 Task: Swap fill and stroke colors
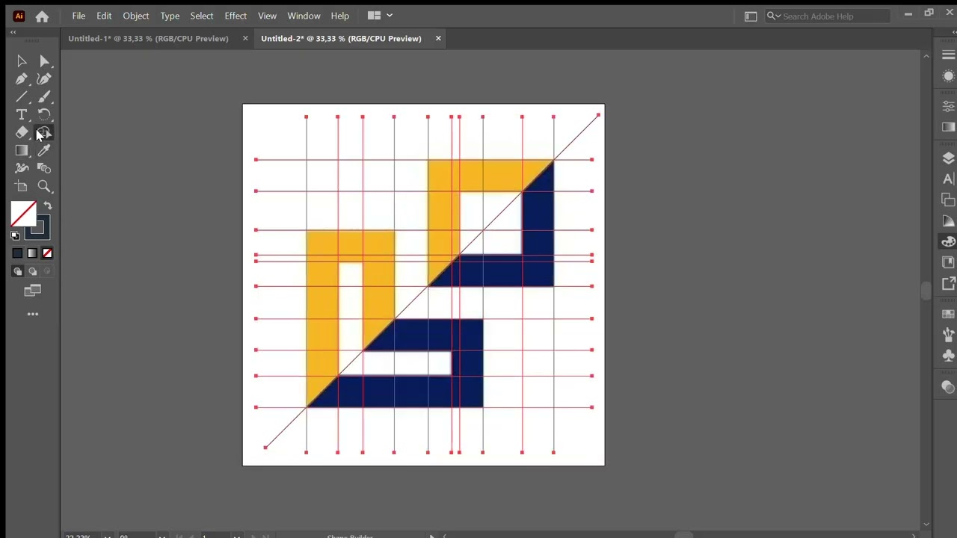click(48, 205)
